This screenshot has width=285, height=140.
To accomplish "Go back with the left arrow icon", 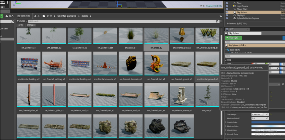I will click(x=36, y=16).
